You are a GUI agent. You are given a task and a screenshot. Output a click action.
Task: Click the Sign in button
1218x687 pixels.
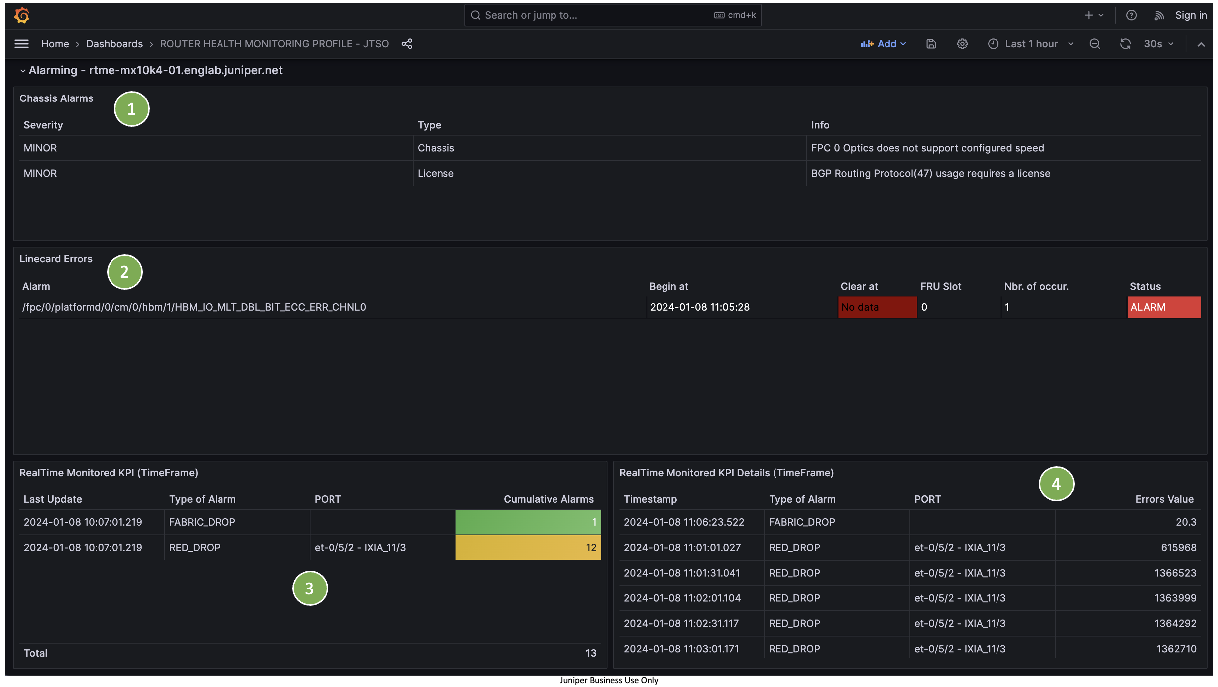(x=1191, y=15)
